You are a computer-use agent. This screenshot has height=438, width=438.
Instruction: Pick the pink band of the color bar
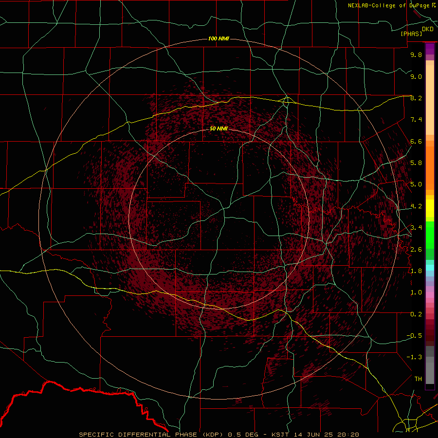click(x=430, y=295)
